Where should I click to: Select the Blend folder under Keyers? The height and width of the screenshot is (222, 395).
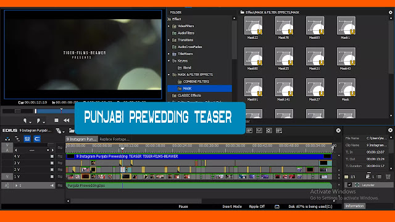click(x=185, y=68)
